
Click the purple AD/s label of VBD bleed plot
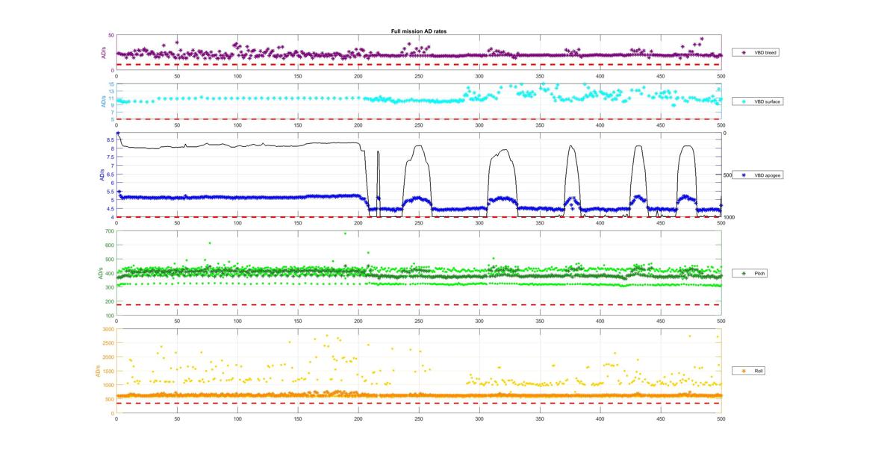(103, 53)
